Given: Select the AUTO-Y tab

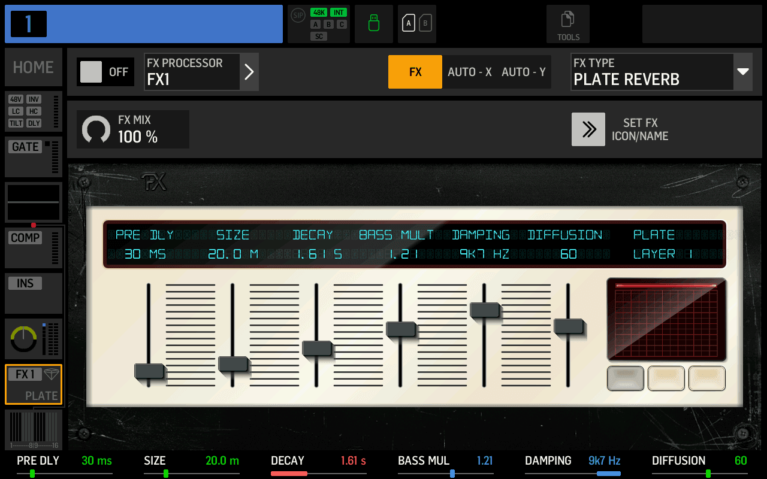Looking at the screenshot, I should point(523,71).
